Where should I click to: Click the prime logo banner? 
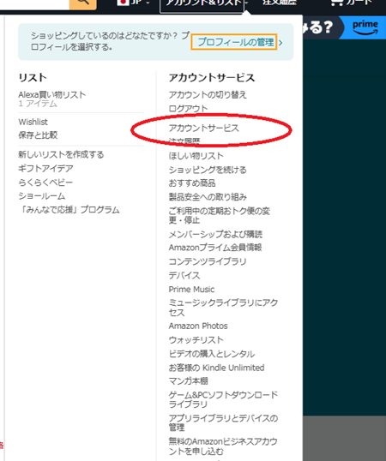(365, 27)
